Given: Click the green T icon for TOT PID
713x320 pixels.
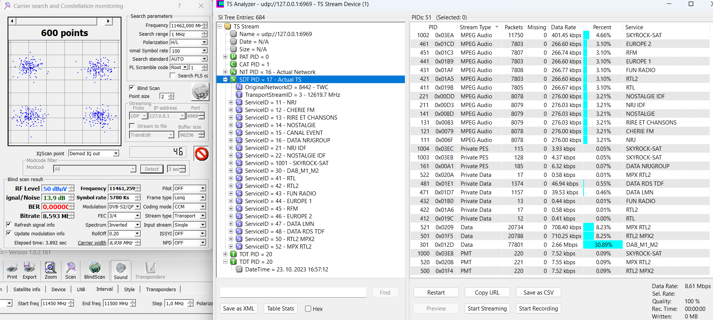Looking at the screenshot, I should [x=233, y=254].
